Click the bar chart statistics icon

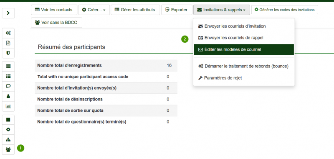(8, 106)
